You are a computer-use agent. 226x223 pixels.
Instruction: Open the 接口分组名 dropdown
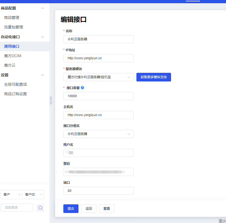(99, 134)
